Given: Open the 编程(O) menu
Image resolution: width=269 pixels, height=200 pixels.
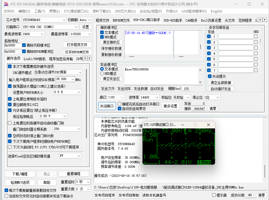Looking at the screenshot, I should tap(24, 11).
